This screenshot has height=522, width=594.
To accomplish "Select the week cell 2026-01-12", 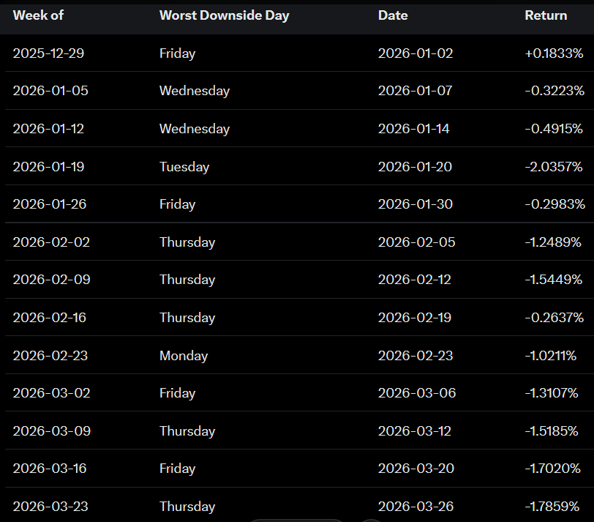I will [x=48, y=129].
